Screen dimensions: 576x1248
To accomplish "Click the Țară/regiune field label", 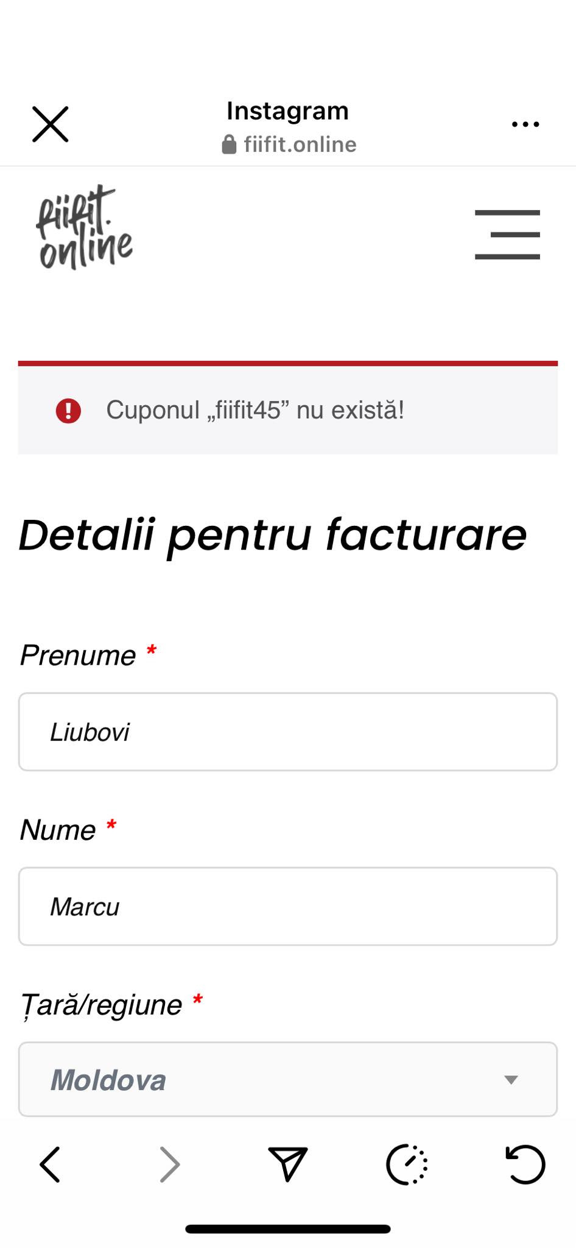I will point(101,1005).
